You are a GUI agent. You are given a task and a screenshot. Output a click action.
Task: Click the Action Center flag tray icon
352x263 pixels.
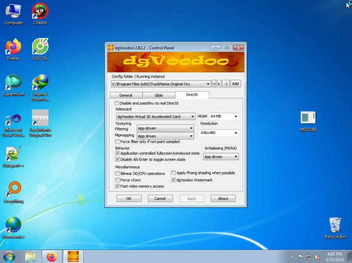click(x=300, y=257)
